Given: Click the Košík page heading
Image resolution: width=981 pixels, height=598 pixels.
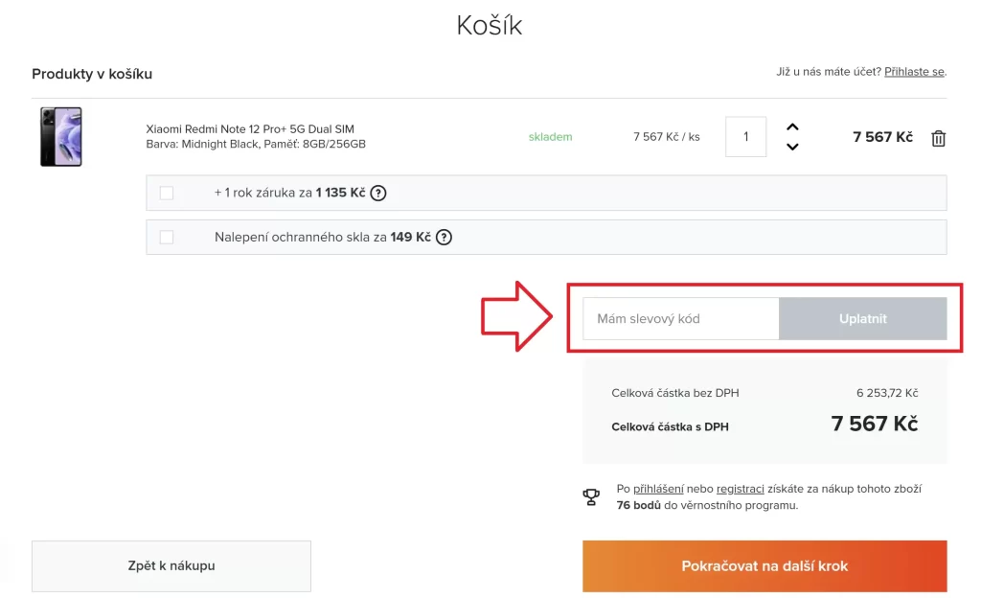Looking at the screenshot, I should pyautogui.click(x=490, y=26).
